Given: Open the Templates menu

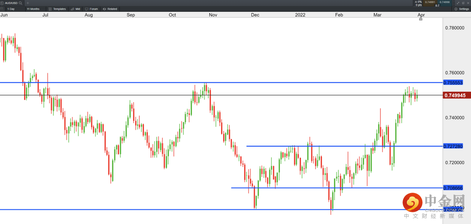Looking at the screenshot, I should pyautogui.click(x=57, y=9).
